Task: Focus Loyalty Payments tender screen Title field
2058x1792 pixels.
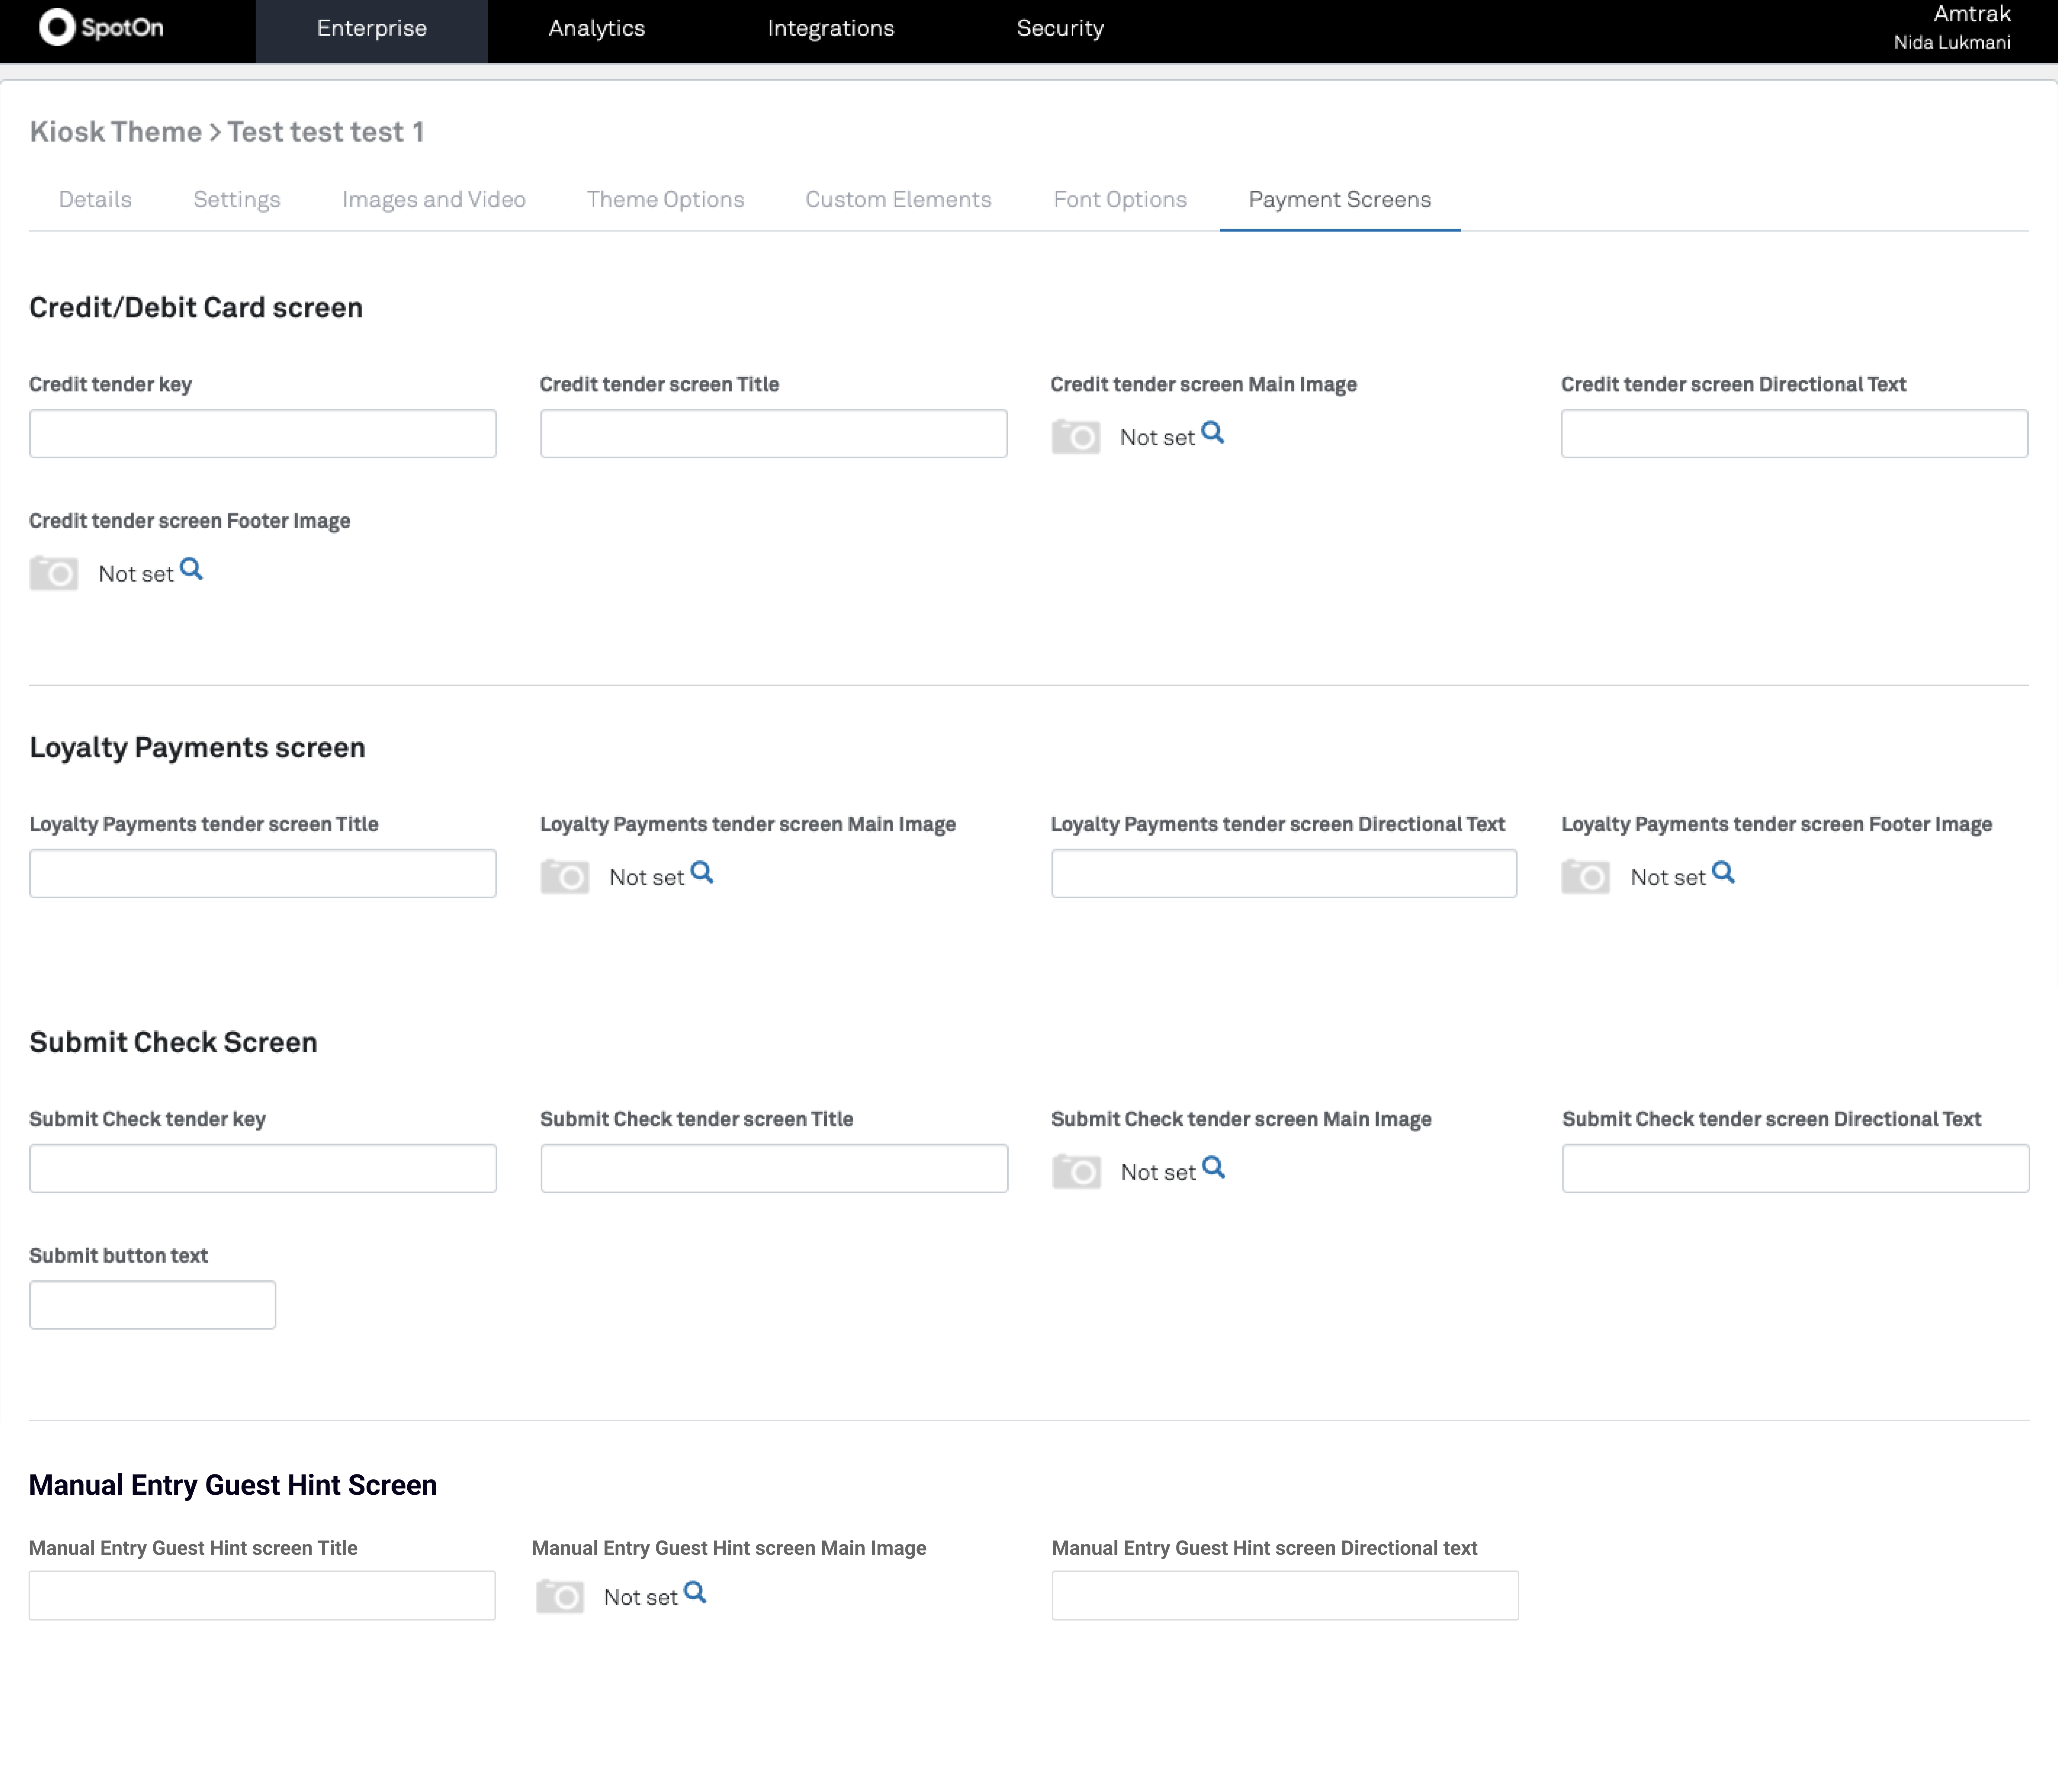Action: pyautogui.click(x=263, y=874)
